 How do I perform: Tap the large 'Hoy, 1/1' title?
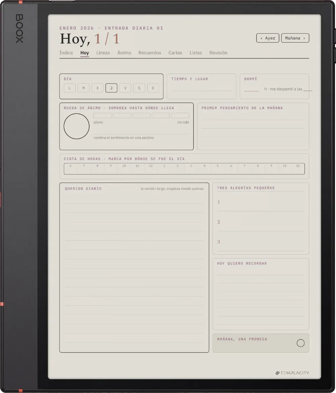click(89, 39)
